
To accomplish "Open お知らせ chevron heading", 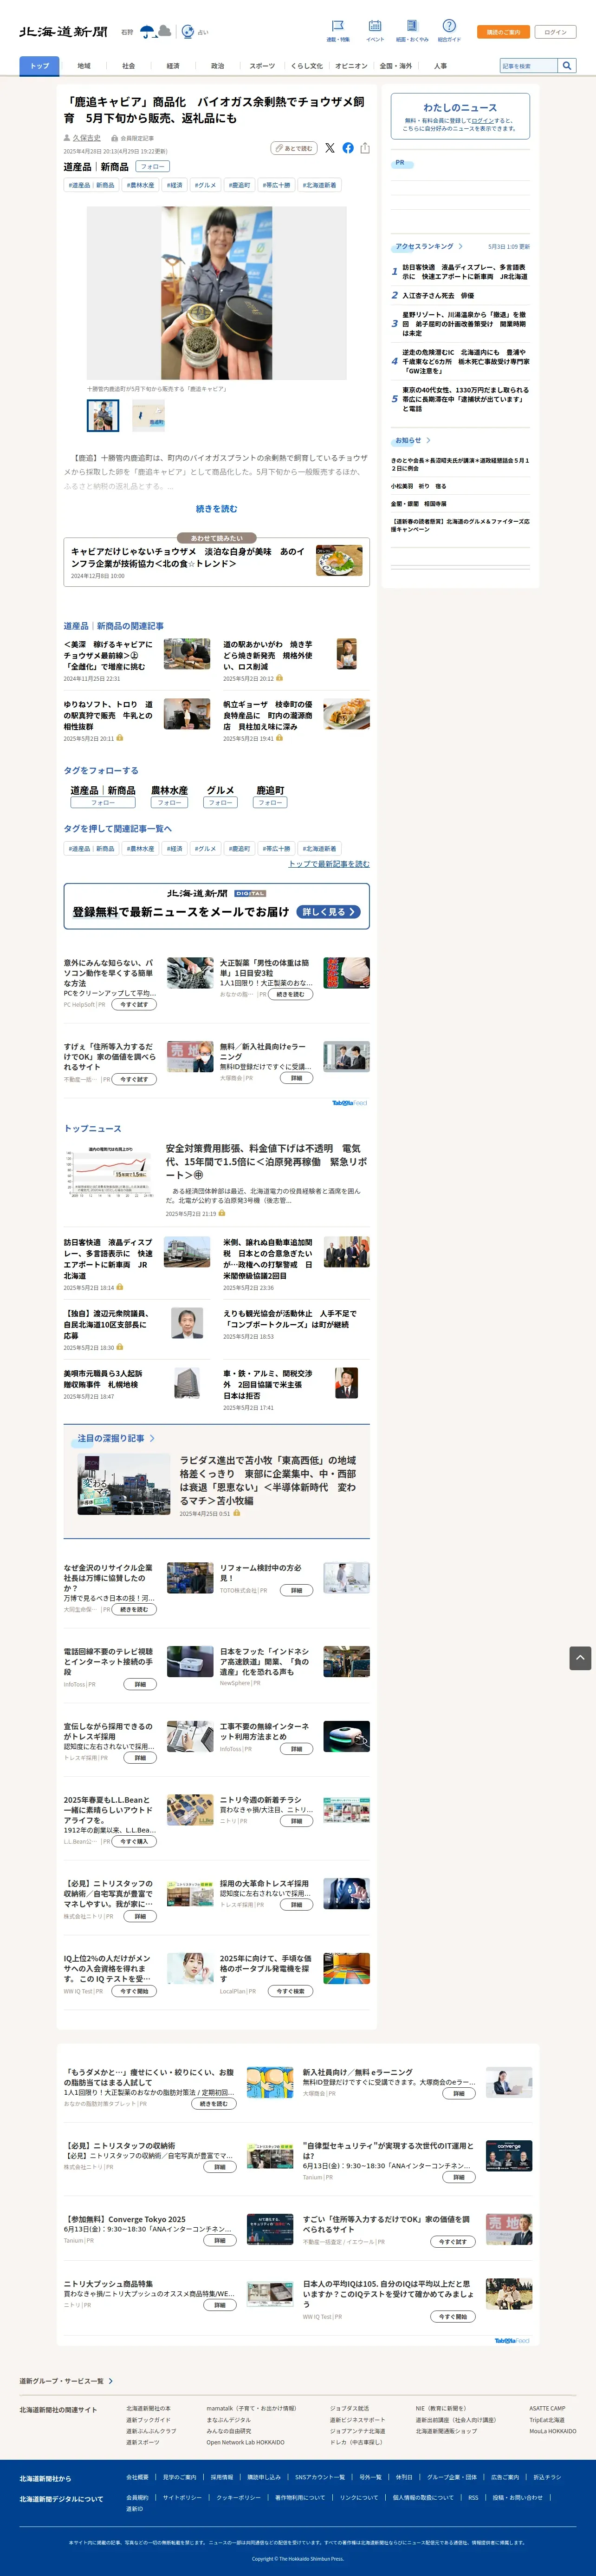I will pyautogui.click(x=412, y=440).
